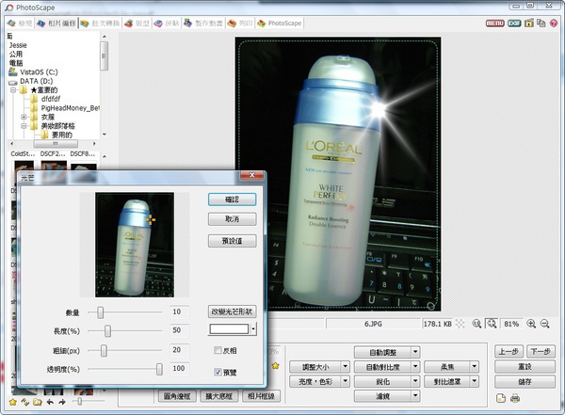This screenshot has width=565, height=415.
Task: Click the 擴大底框 button
Action: coord(218,396)
